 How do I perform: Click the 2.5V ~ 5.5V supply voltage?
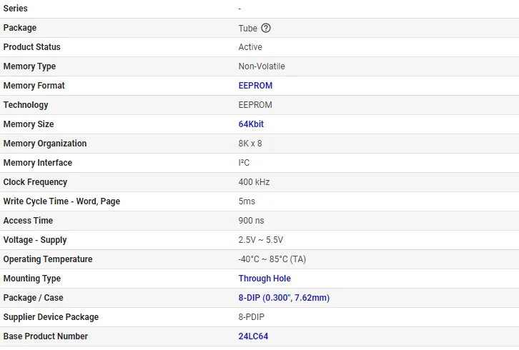261,240
